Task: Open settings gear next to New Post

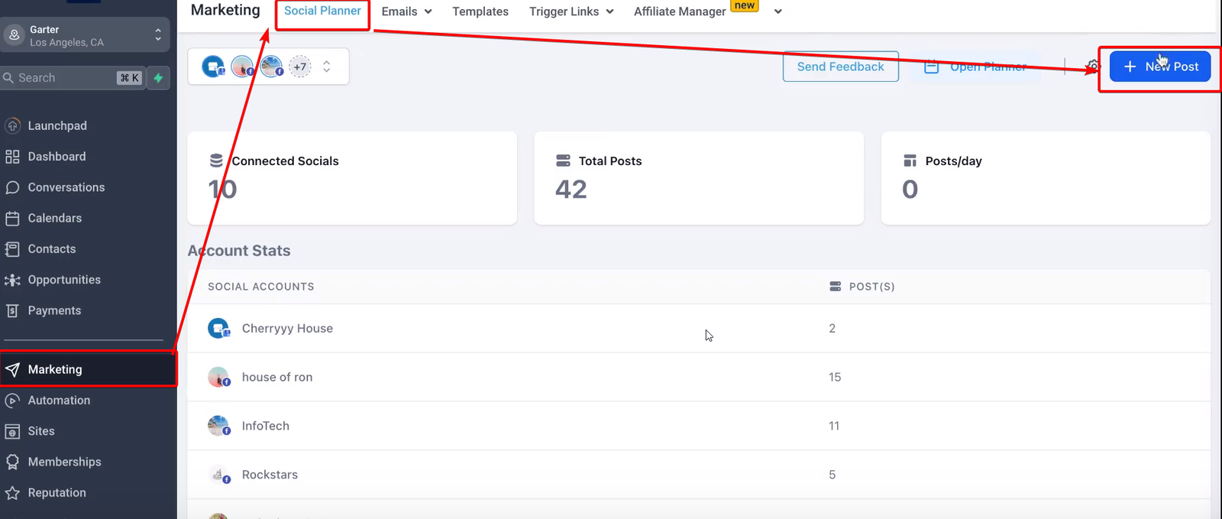Action: click(1093, 66)
